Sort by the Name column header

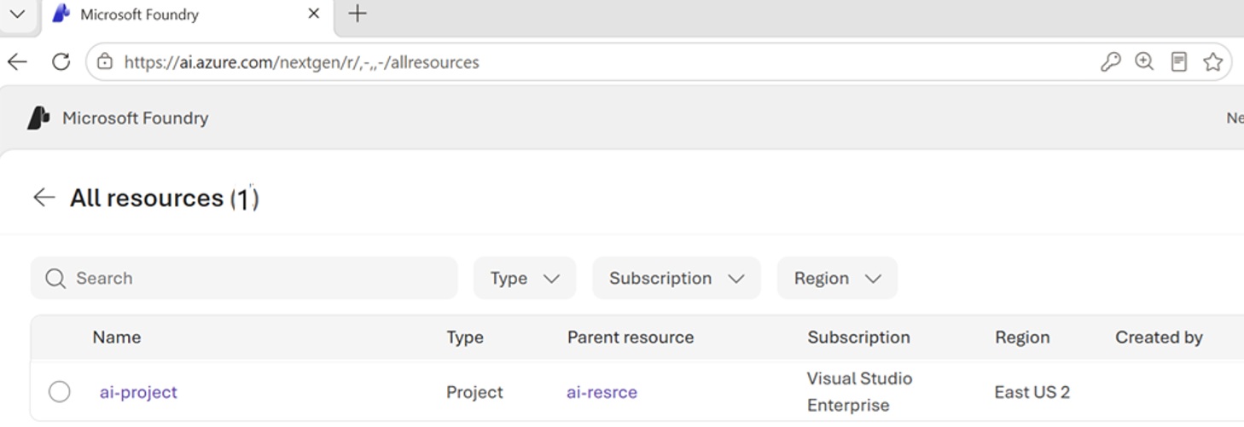pyautogui.click(x=117, y=338)
